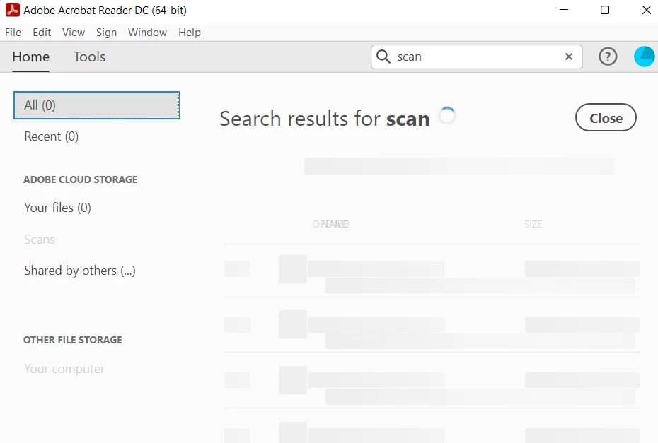Click the search field containing 'scan'
This screenshot has height=443, width=658.
pos(476,57)
